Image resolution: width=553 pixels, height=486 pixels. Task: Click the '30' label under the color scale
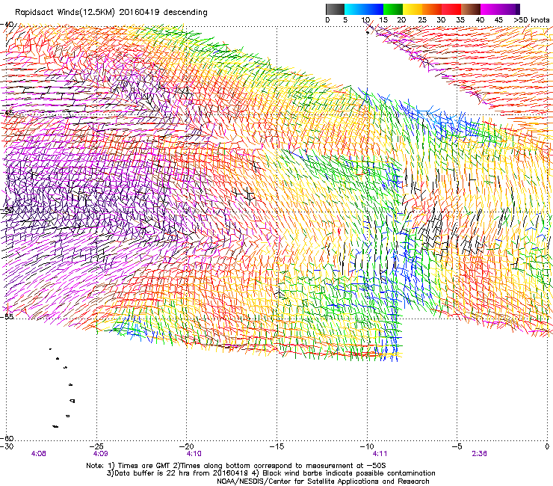tap(441, 20)
